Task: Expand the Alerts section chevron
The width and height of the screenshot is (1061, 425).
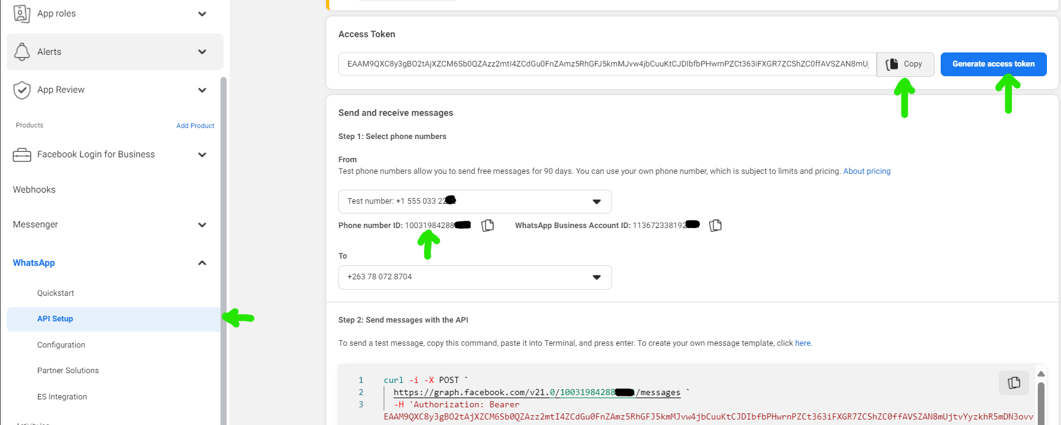Action: (202, 52)
